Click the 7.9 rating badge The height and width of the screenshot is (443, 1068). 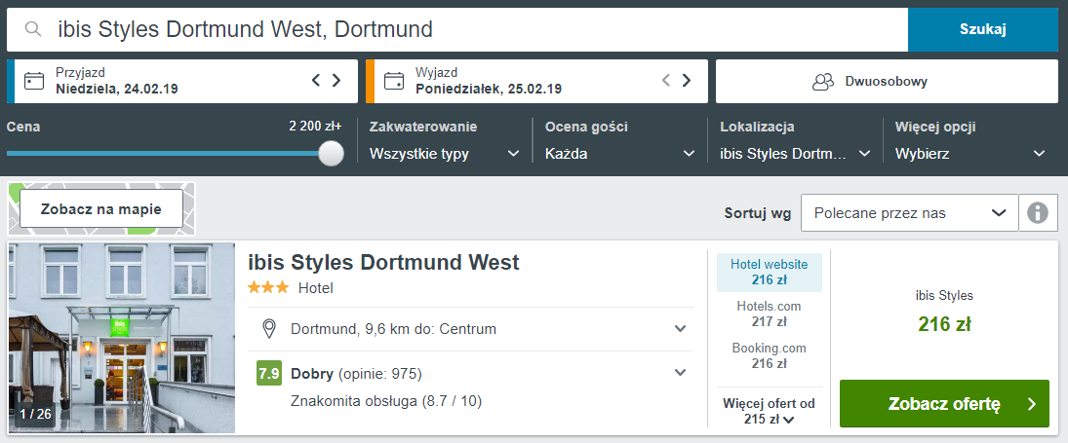[x=268, y=373]
